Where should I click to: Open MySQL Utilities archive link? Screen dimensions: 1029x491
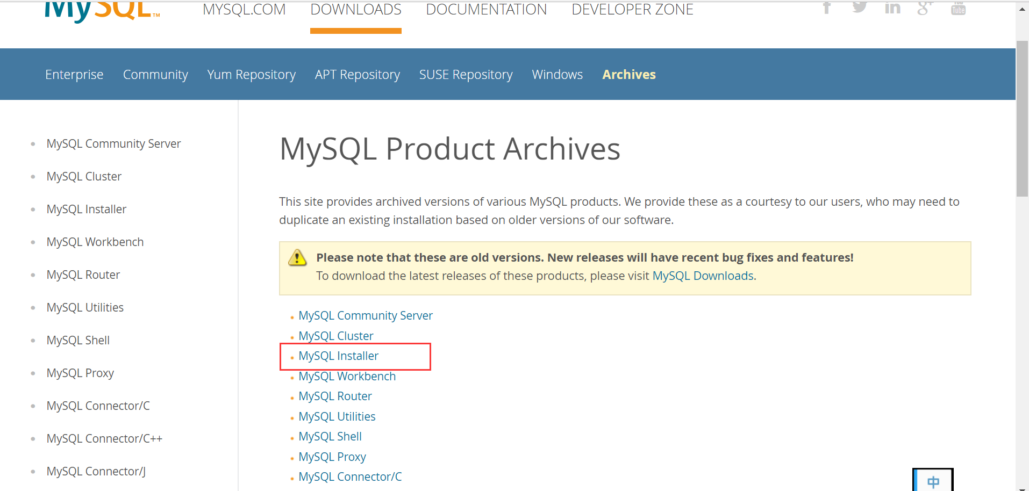[337, 417]
